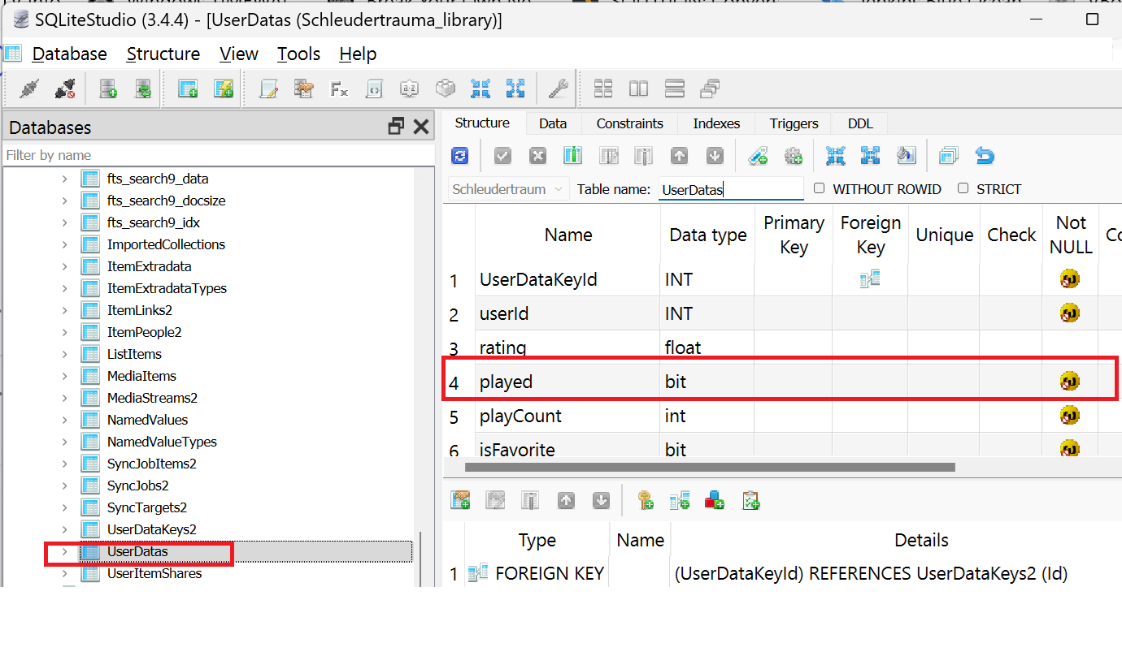Click the Create index icon in Structure toolbar
1122x656 pixels.
(758, 156)
